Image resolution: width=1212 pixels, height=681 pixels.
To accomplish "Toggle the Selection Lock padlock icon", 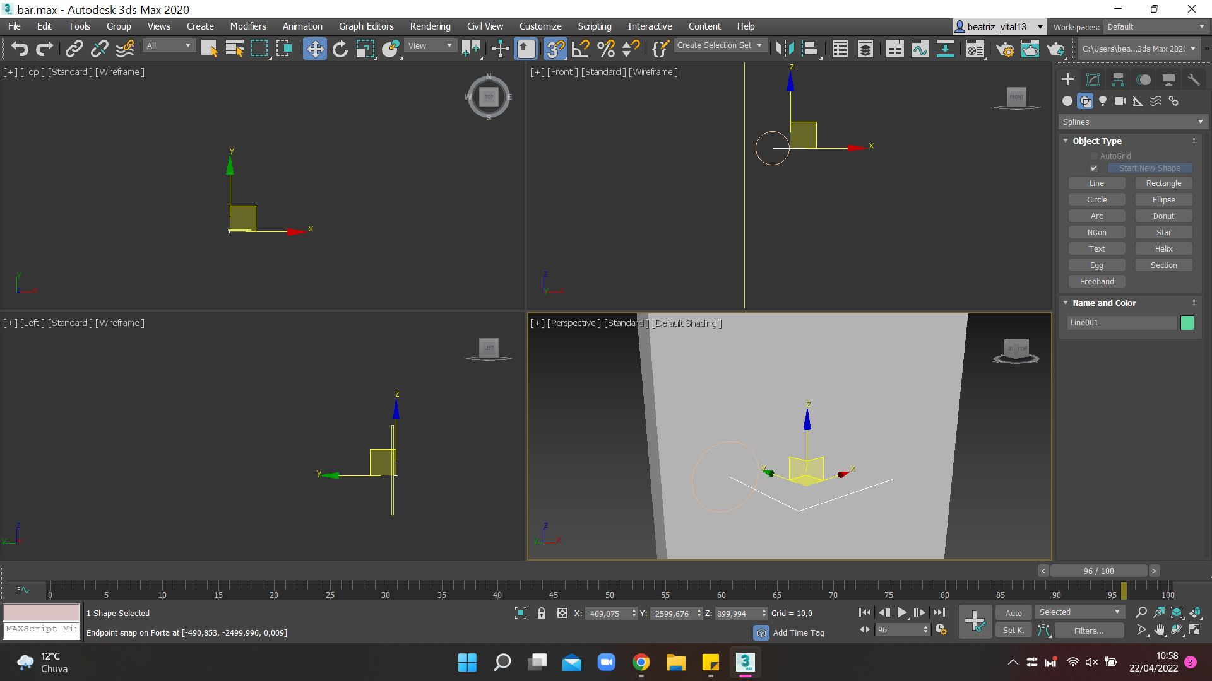I will 541,613.
